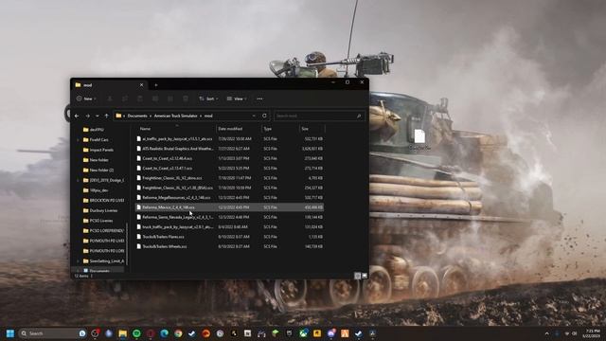Screen dimensions: 606x341
Task: Click the Rename icon in toolbar
Action: click(155, 99)
